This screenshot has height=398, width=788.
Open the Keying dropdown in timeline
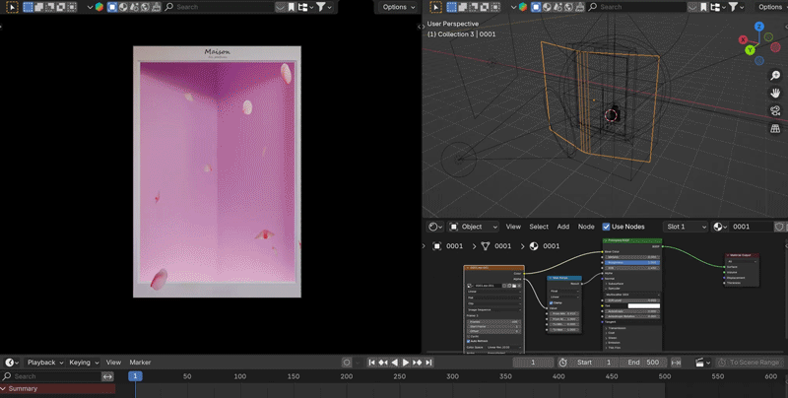click(84, 363)
